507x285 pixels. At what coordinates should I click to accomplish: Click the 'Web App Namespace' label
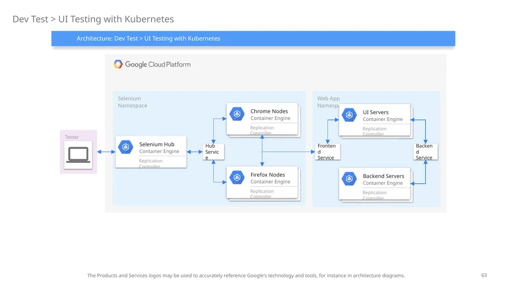pos(328,102)
